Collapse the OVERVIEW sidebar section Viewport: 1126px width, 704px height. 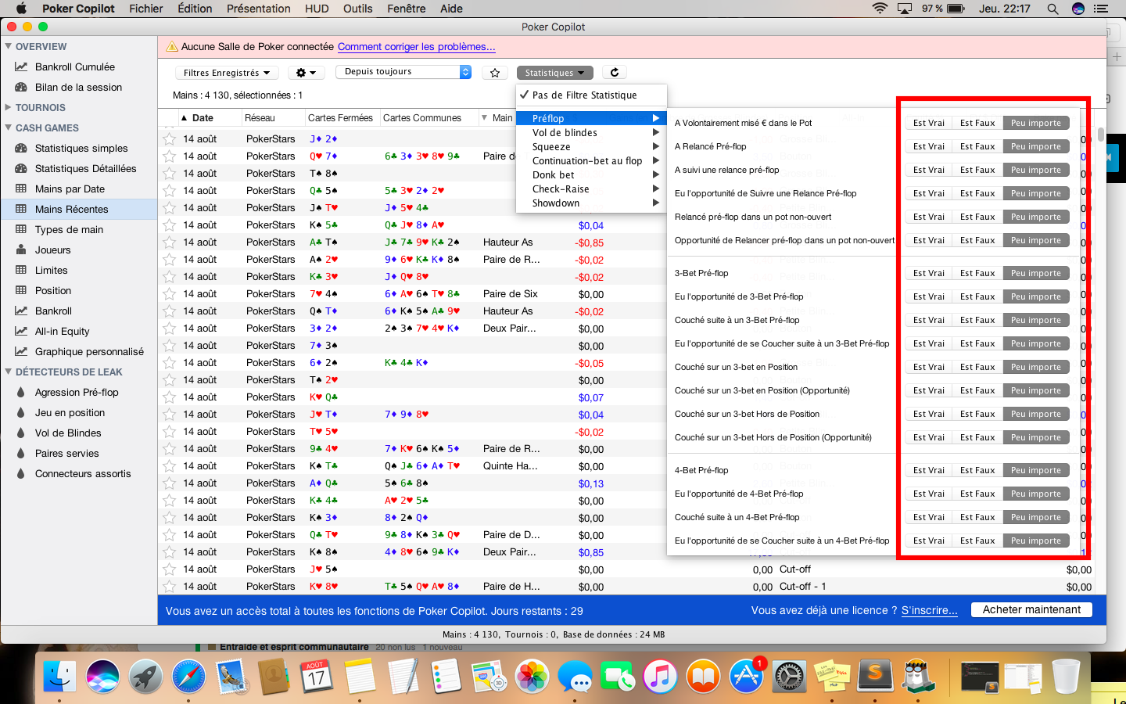(x=8, y=46)
